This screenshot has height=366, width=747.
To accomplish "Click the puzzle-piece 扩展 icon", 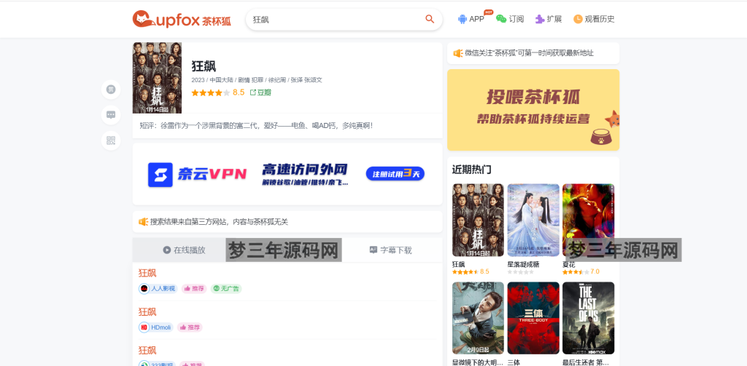I will [x=539, y=19].
